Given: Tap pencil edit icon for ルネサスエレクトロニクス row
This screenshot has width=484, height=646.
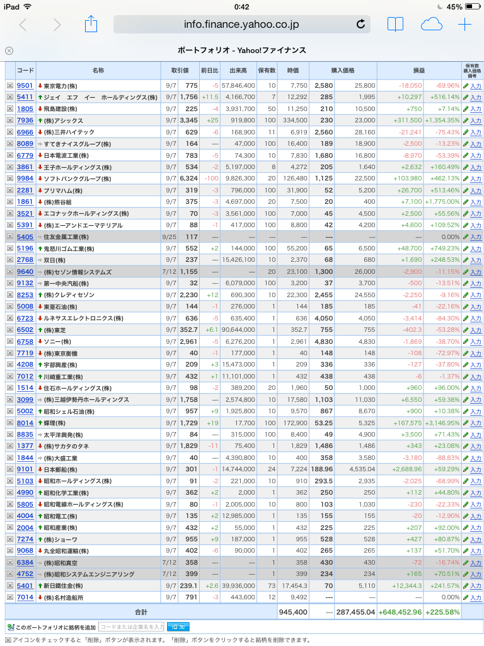Looking at the screenshot, I should [466, 319].
